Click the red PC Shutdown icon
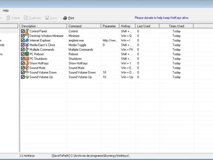Image resolution: width=213 pixels, height=160 pixels. tap(27, 59)
